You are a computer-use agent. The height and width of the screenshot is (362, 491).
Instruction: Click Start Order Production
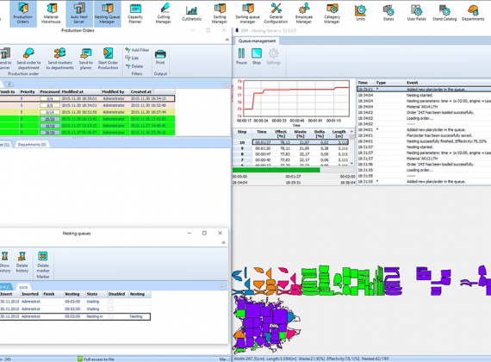(108, 59)
